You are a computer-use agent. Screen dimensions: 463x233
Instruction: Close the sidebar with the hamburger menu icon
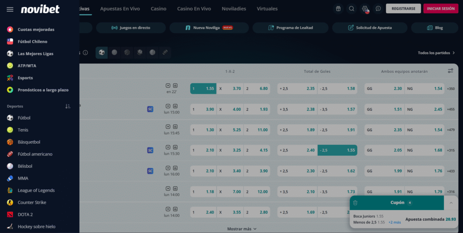10,10
